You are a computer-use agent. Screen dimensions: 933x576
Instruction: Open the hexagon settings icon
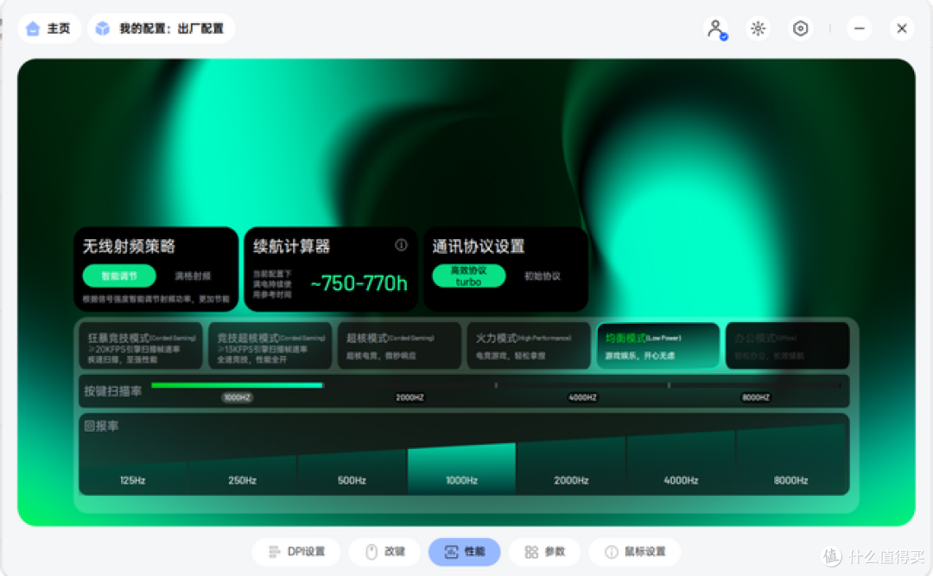point(800,28)
